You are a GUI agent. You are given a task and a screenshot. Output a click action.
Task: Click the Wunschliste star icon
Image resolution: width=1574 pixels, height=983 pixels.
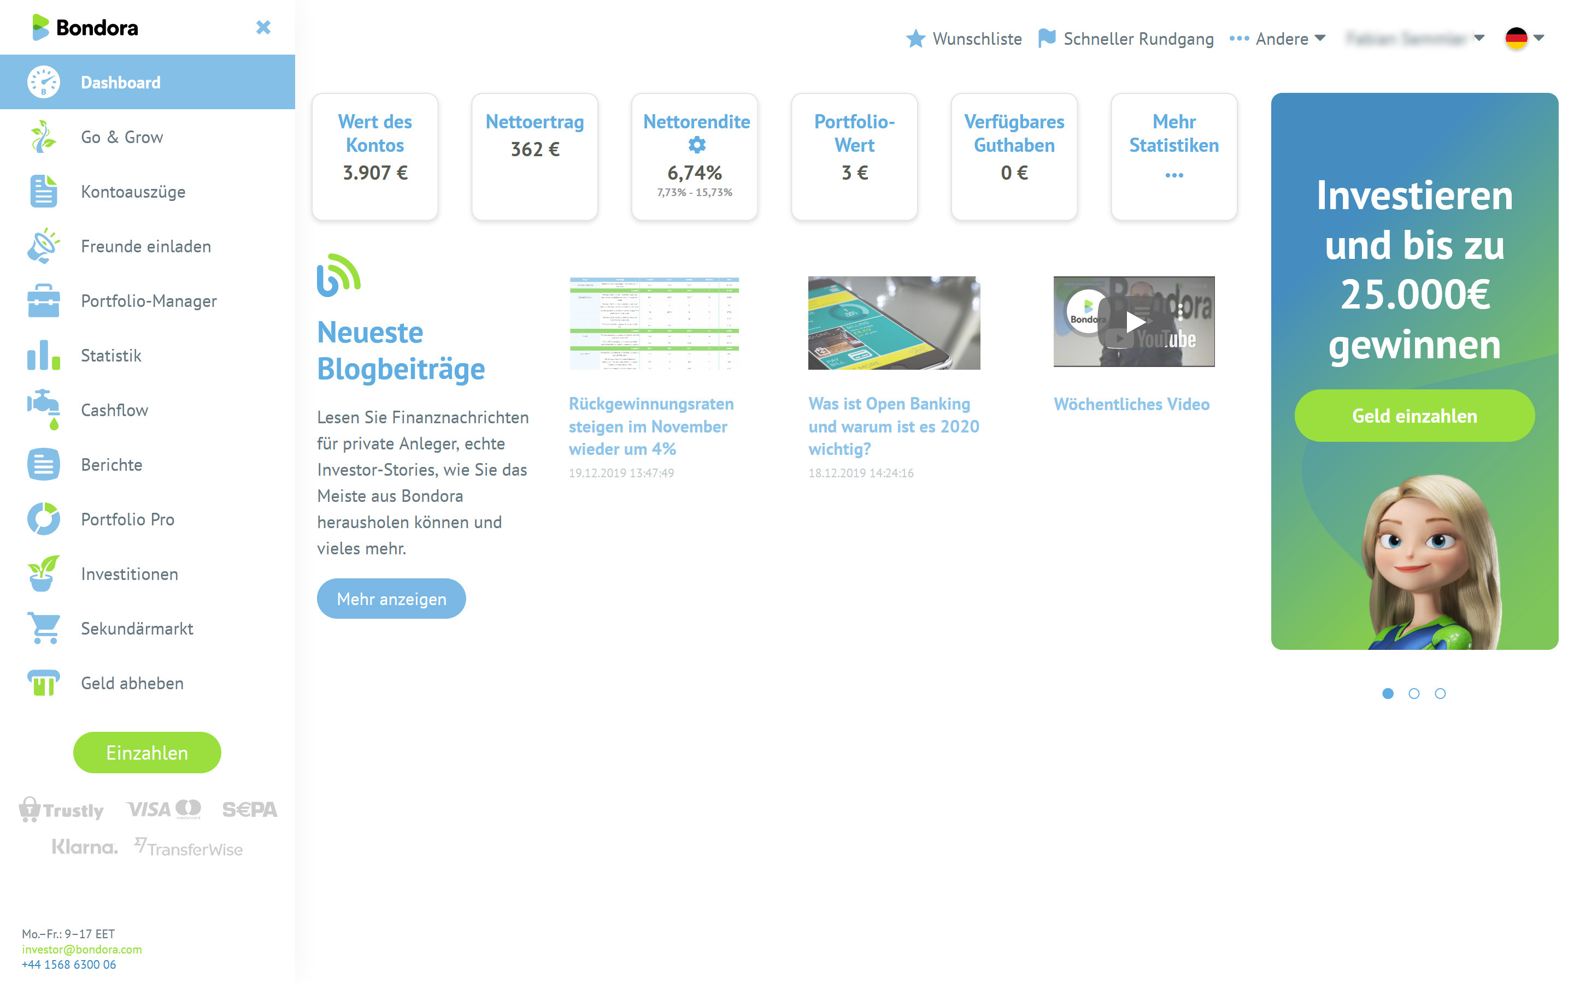(x=916, y=38)
